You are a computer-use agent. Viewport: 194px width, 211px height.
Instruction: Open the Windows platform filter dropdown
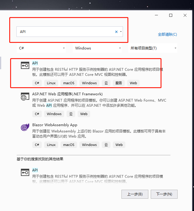(x=97, y=48)
